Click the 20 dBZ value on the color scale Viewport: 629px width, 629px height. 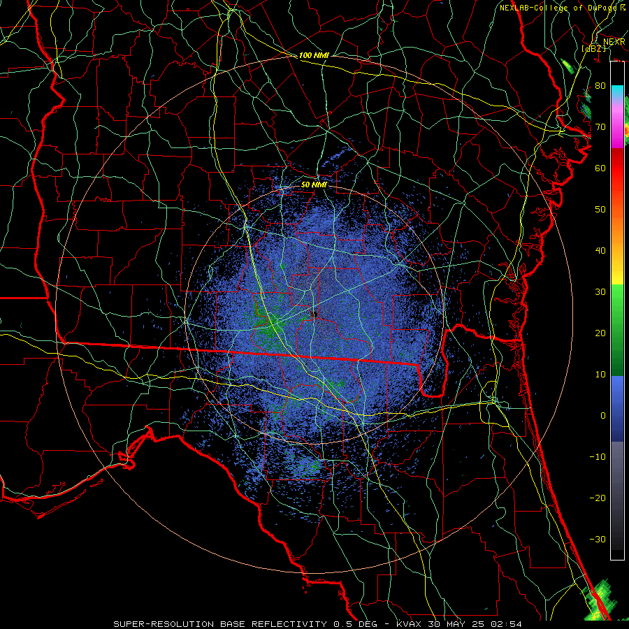[x=600, y=333]
